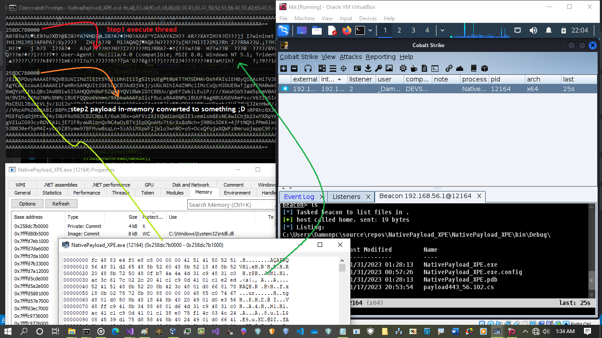Switch to Session Table list icon
The height and width of the screenshot is (338, 602).
click(333, 68)
